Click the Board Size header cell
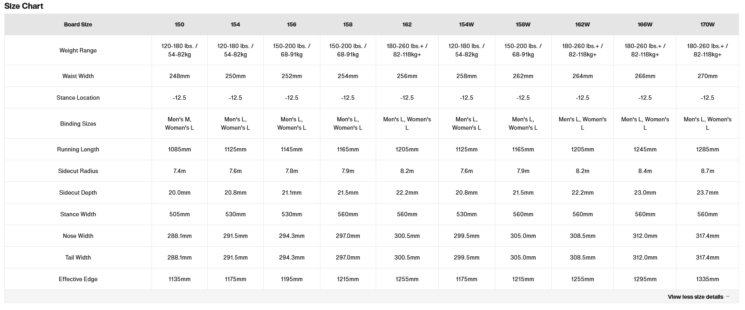This screenshot has width=745, height=310. point(78,24)
